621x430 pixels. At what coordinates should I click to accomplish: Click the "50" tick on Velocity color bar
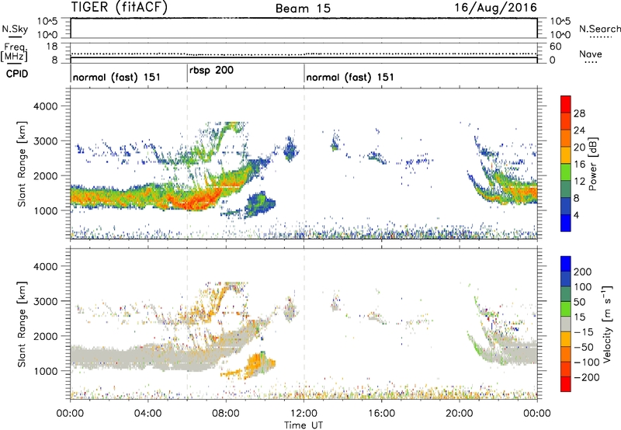pos(579,302)
